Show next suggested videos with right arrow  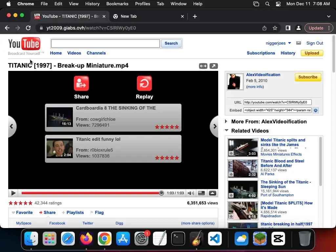[x=214, y=126]
